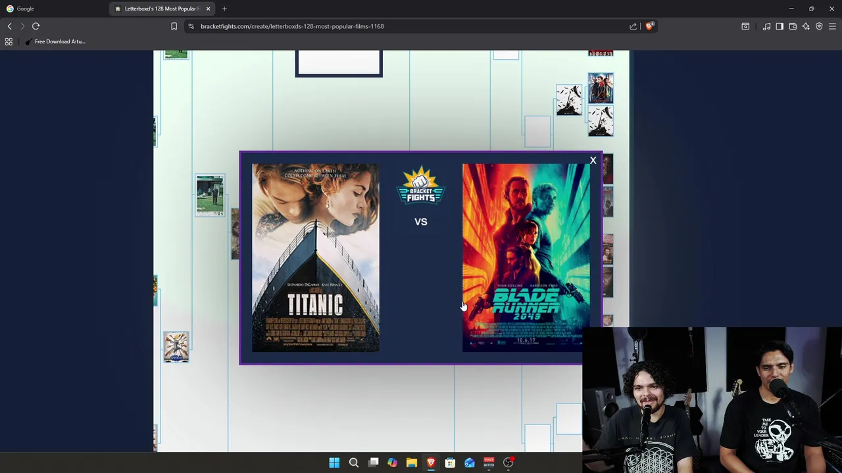Click the green field poster in left bracket
This screenshot has height=473, width=842.
210,195
